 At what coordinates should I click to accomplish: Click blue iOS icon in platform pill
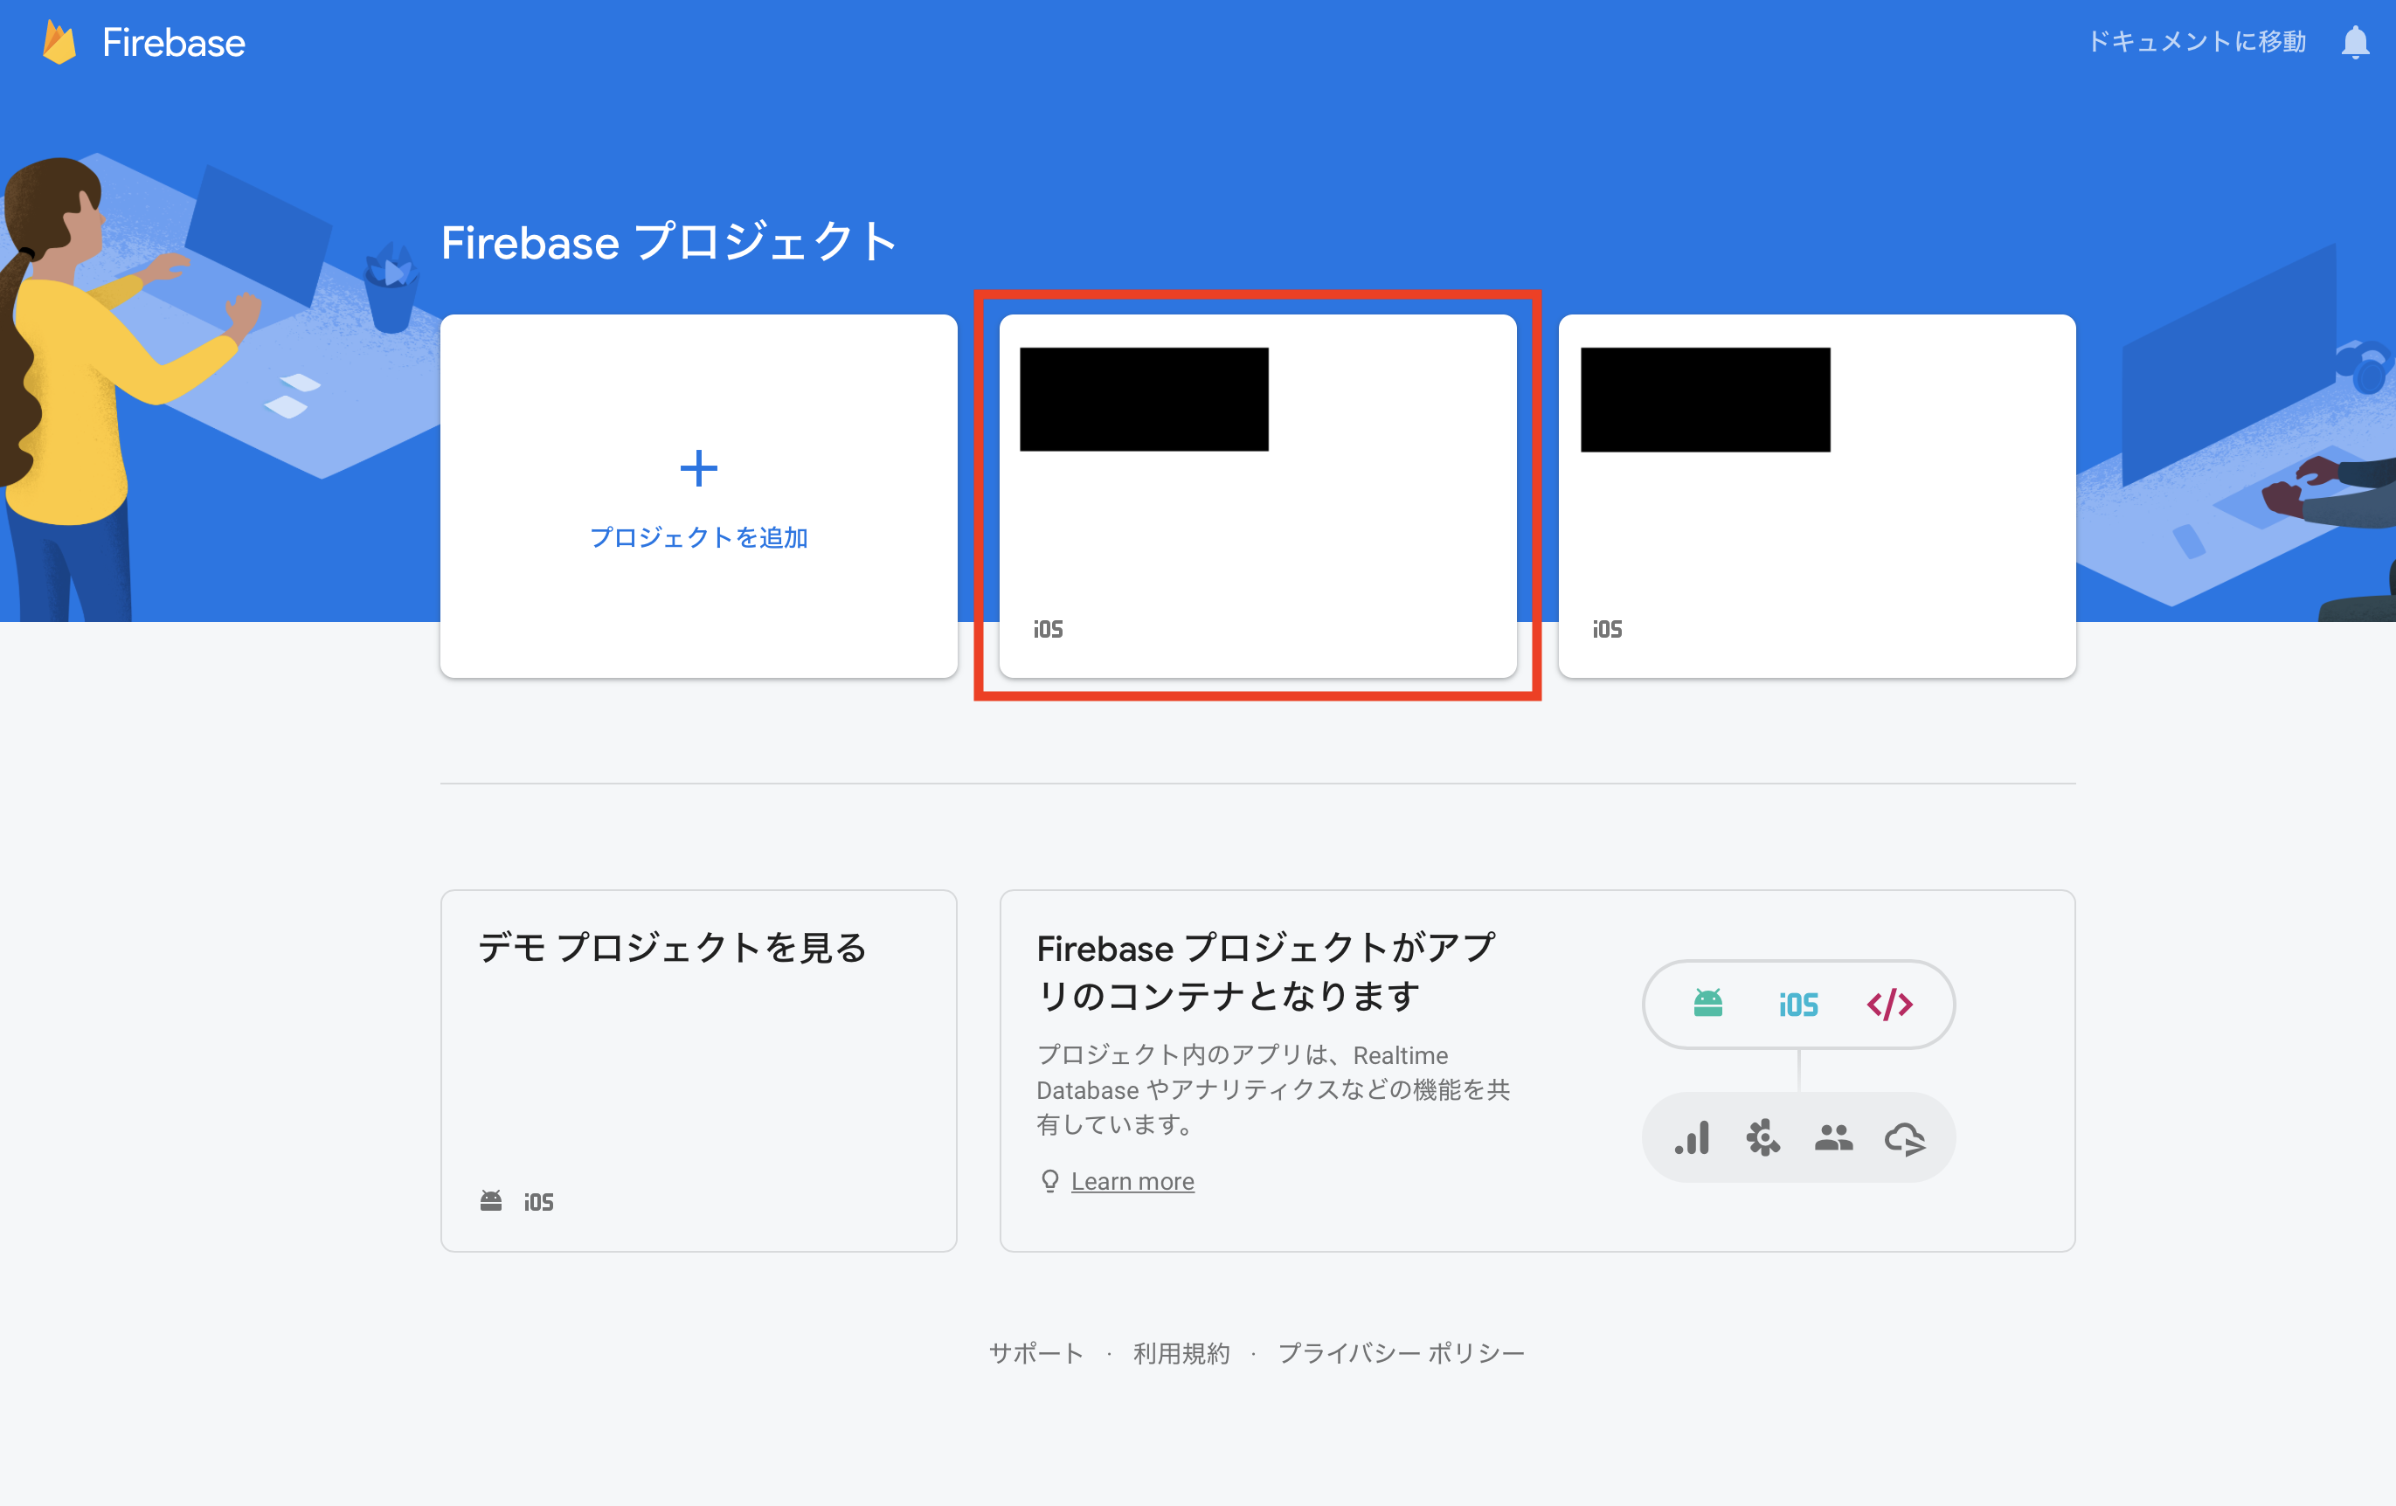tap(1798, 1005)
